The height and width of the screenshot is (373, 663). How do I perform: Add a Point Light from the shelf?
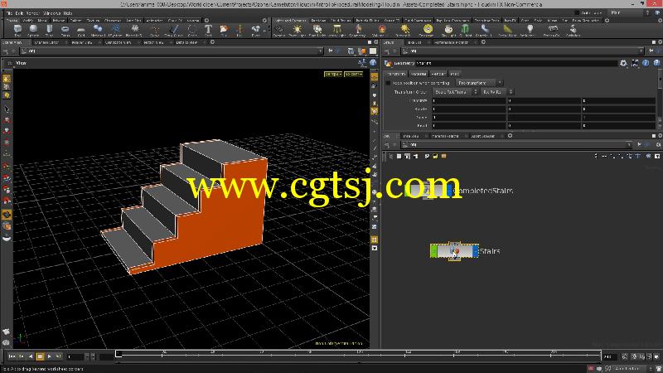pyautogui.click(x=298, y=30)
